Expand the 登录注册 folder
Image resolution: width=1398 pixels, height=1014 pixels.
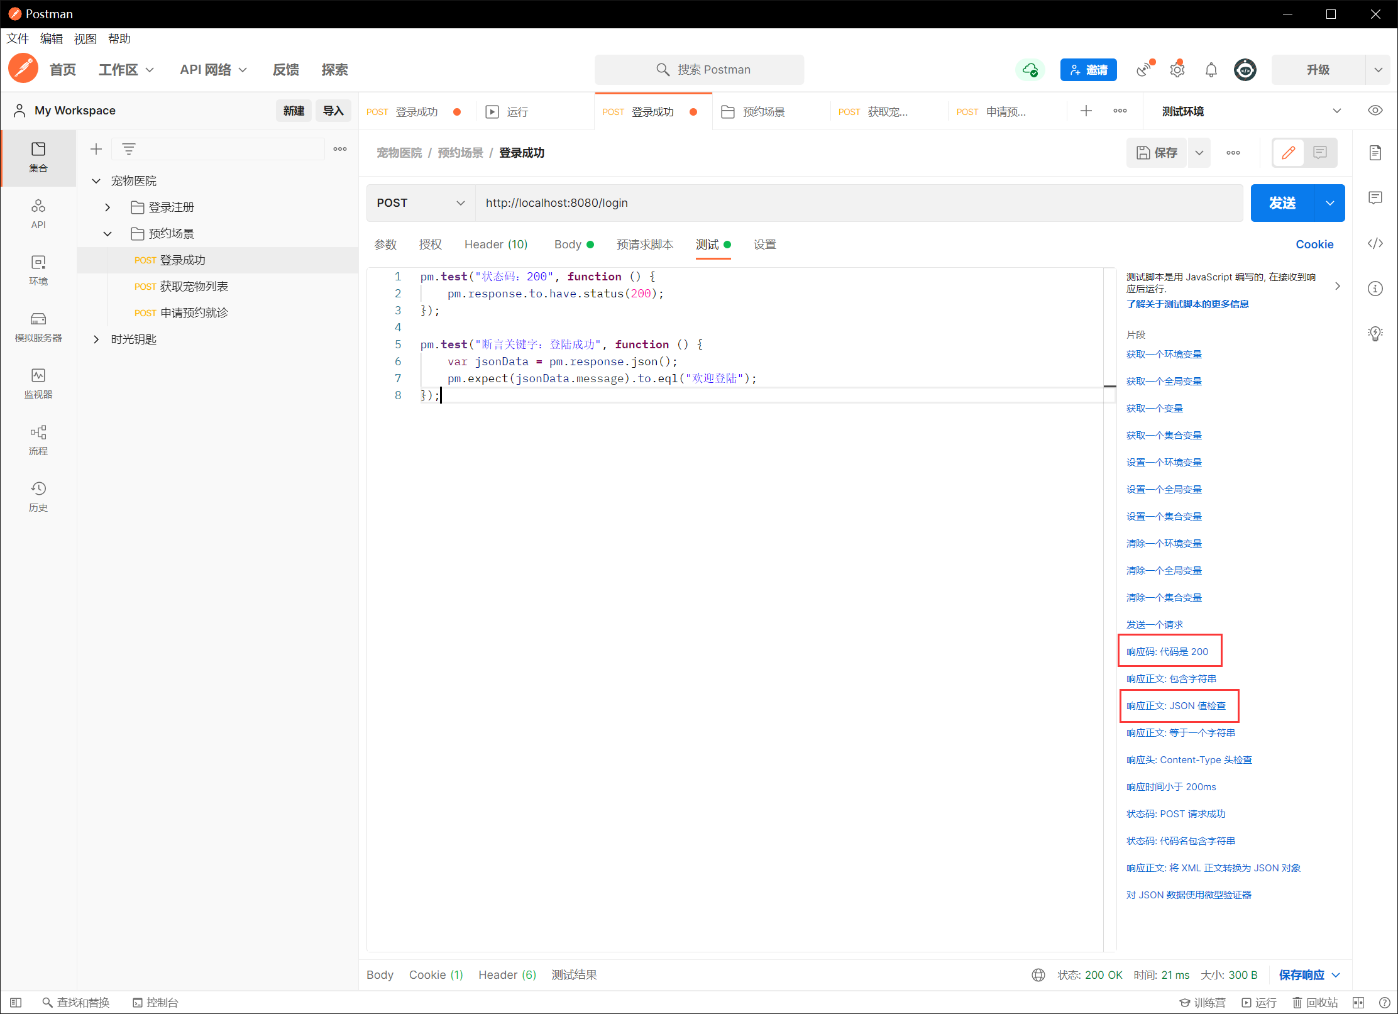(107, 207)
